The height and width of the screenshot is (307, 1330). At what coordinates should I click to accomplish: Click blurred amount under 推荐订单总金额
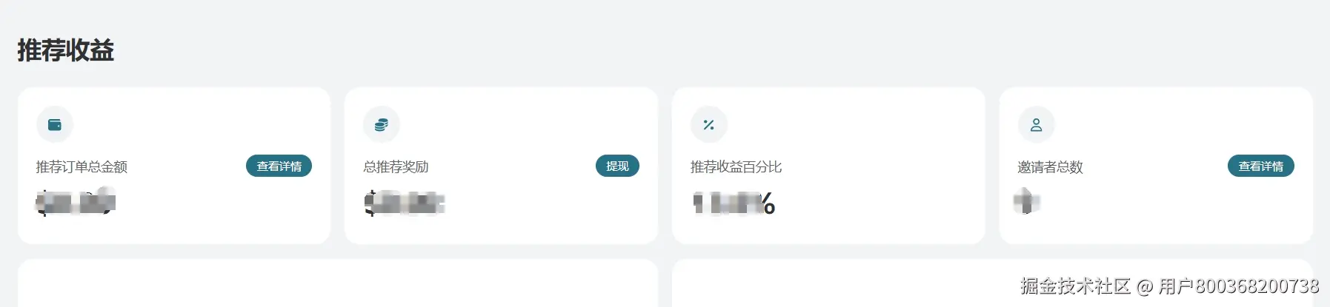[76, 202]
